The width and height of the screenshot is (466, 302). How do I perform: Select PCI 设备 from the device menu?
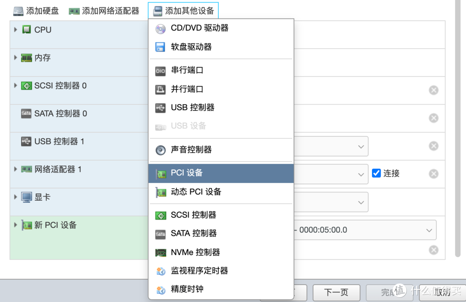(186, 173)
